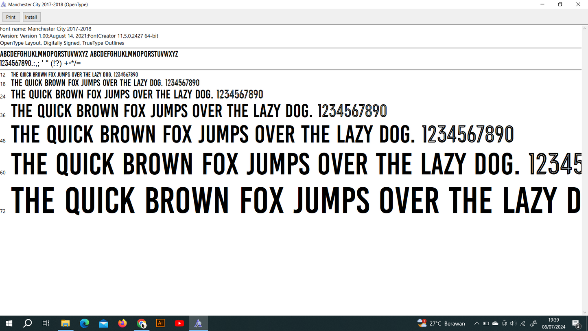The width and height of the screenshot is (588, 331).
Task: Open Wi-Fi network settings
Action: 523,323
